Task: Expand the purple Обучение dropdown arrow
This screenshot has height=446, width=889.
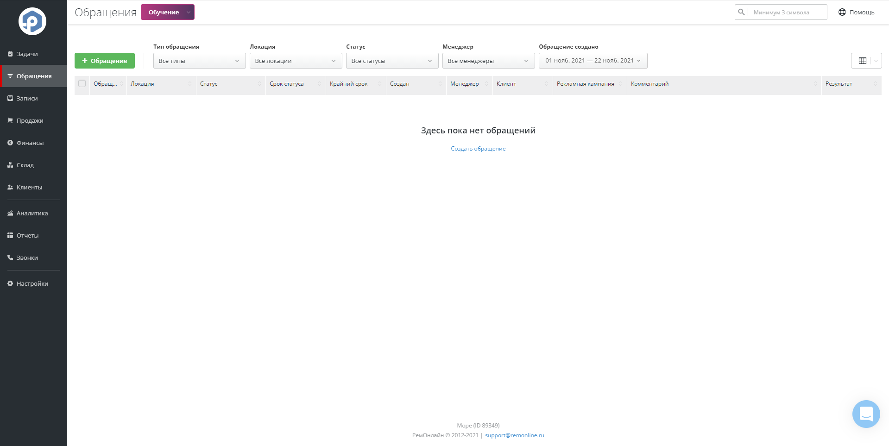Action: pyautogui.click(x=189, y=12)
